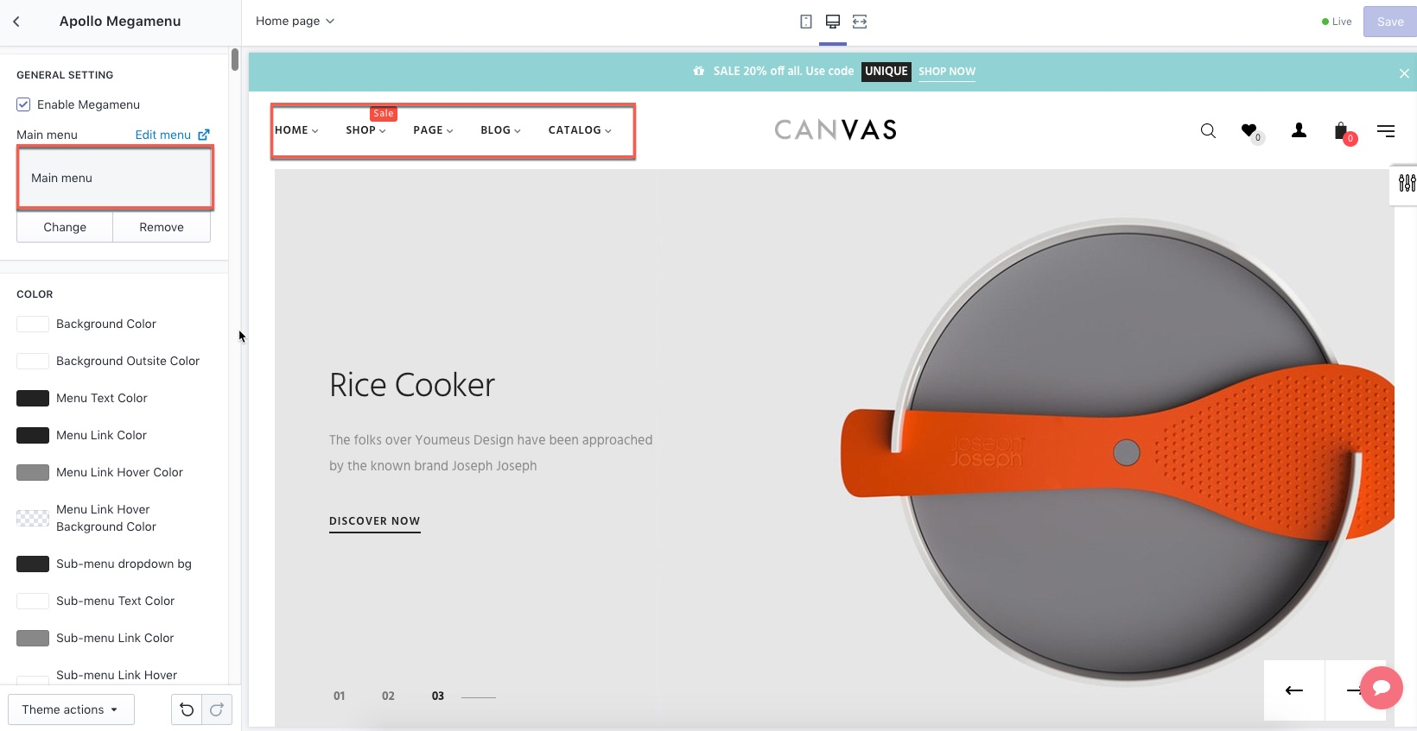Select slide 02 indicator
This screenshot has width=1417, height=731.
pyautogui.click(x=388, y=696)
